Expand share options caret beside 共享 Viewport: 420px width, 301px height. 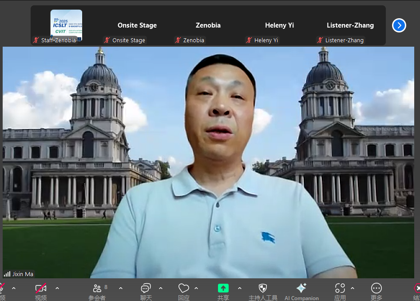240,288
